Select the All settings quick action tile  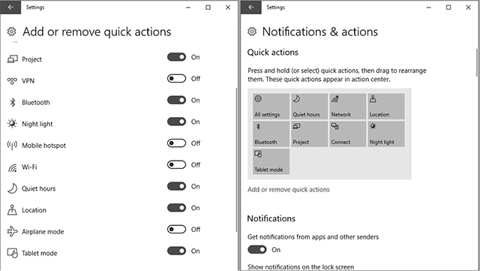point(271,107)
